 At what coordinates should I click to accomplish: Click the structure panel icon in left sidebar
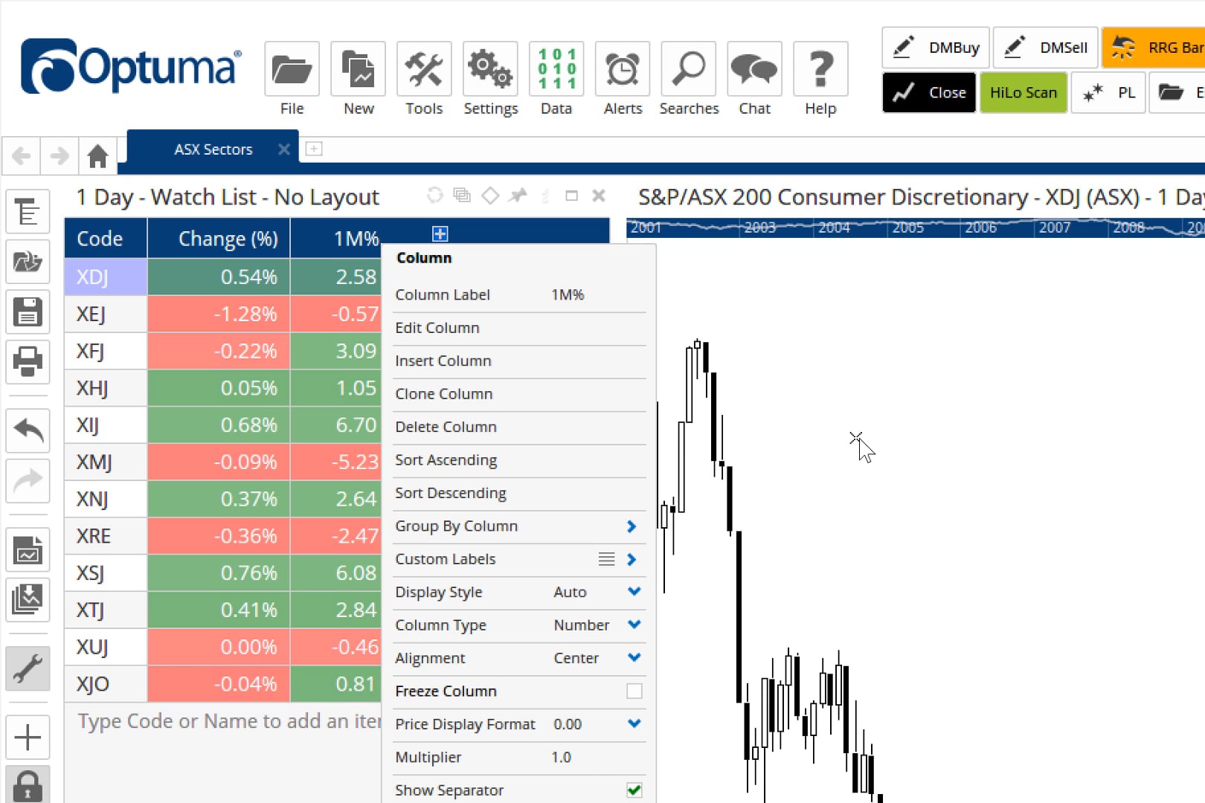28,212
